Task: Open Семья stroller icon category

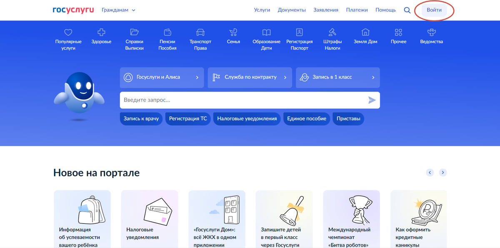Action: coord(233,32)
